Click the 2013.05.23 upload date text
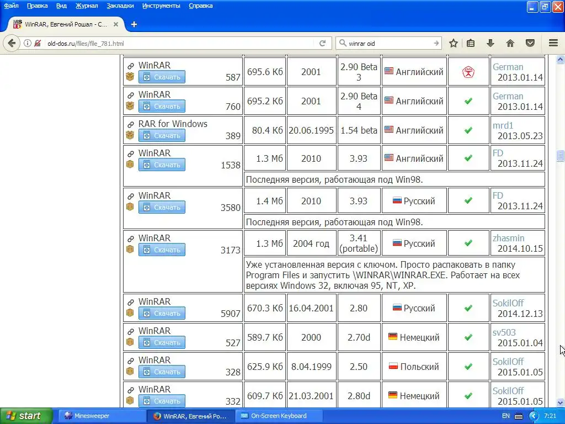565x424 pixels. (x=520, y=136)
